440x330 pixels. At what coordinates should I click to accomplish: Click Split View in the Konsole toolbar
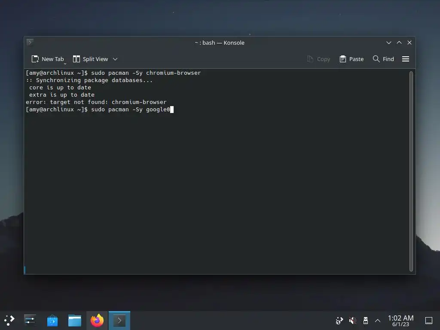coord(90,59)
